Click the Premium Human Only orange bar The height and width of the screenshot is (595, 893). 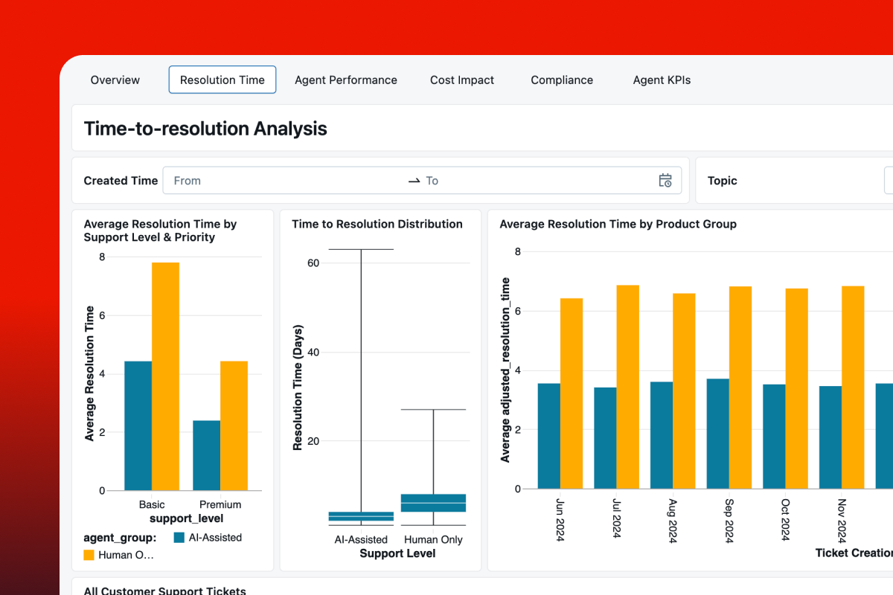(x=234, y=425)
